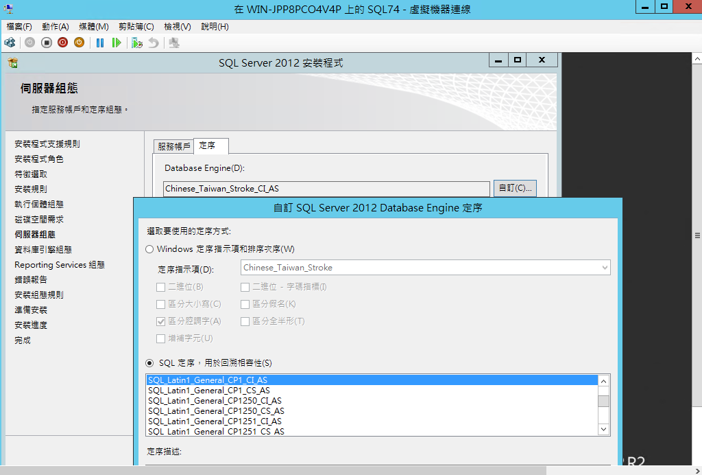
Task: Open the 媒體(M) menu
Action: (x=93, y=27)
